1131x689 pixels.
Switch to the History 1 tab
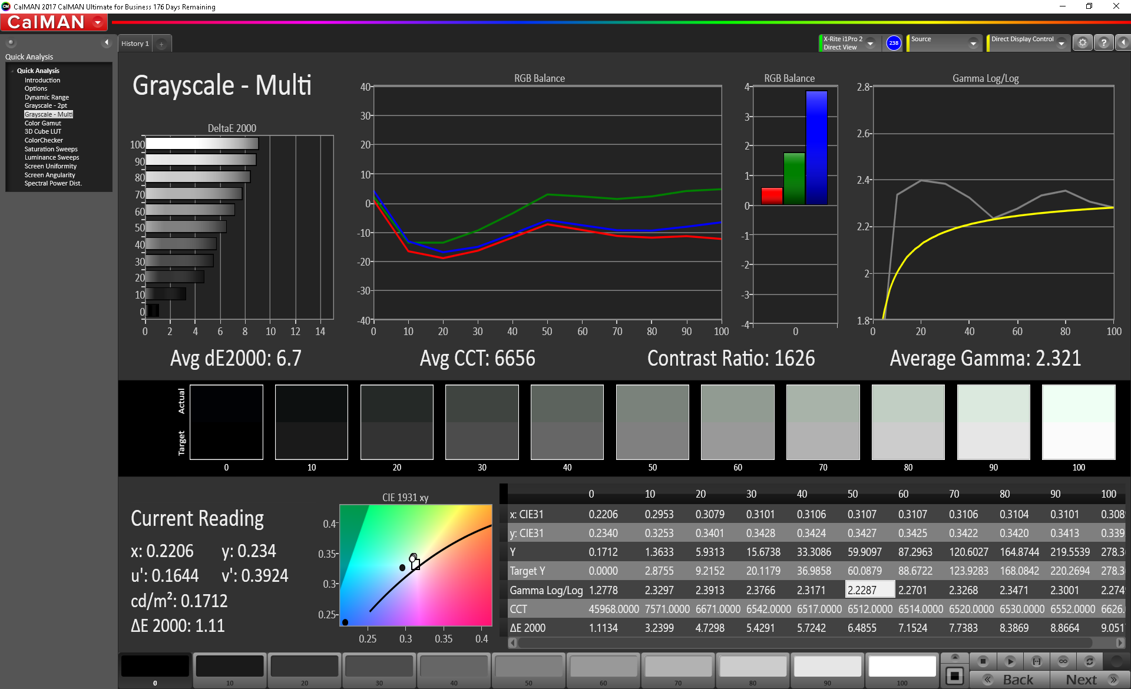pos(135,44)
